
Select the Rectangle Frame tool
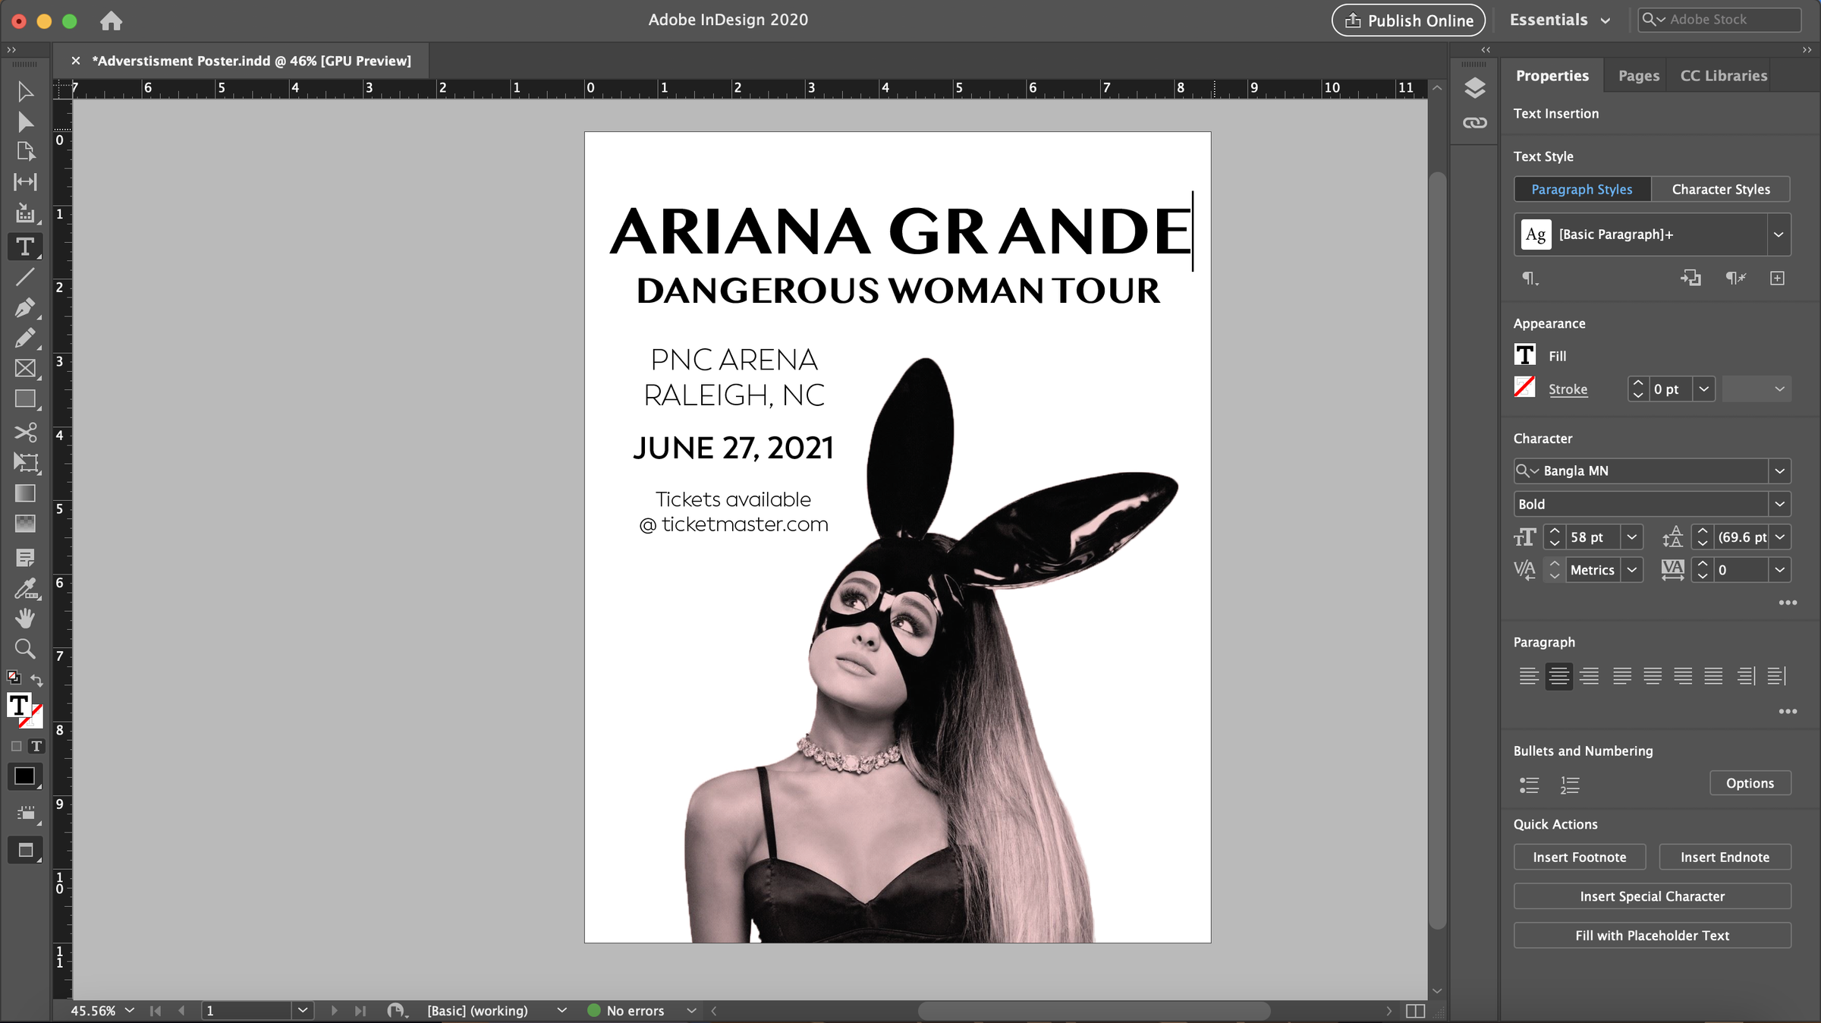24,368
